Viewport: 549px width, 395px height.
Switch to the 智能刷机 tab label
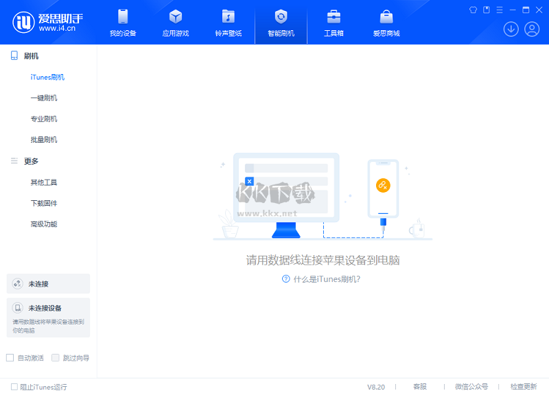coord(281,33)
